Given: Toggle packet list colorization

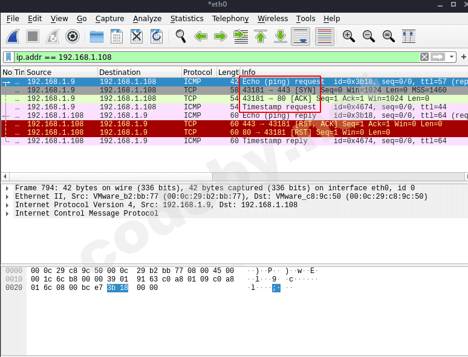Looking at the screenshot, I should tap(325, 36).
